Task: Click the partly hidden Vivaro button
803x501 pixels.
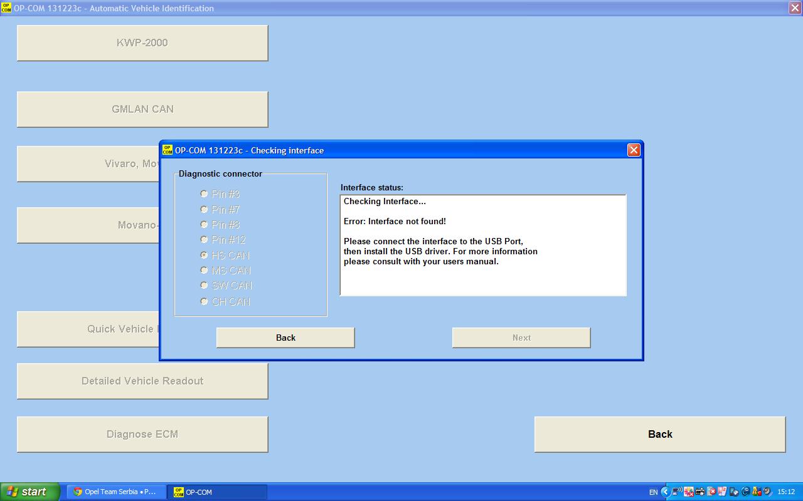Action: tap(88, 164)
